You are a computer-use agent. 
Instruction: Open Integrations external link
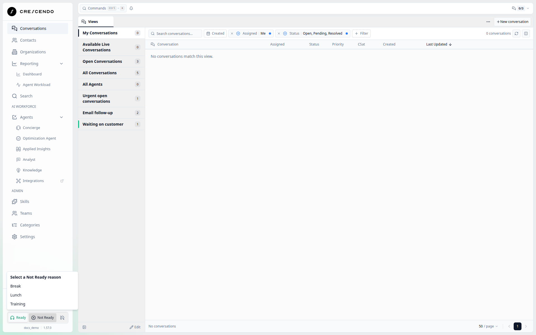point(62,181)
